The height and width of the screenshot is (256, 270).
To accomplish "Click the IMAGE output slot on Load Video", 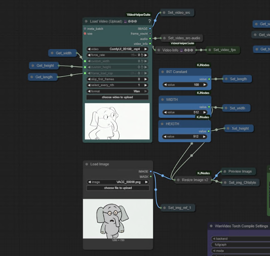I will tap(150, 29).
